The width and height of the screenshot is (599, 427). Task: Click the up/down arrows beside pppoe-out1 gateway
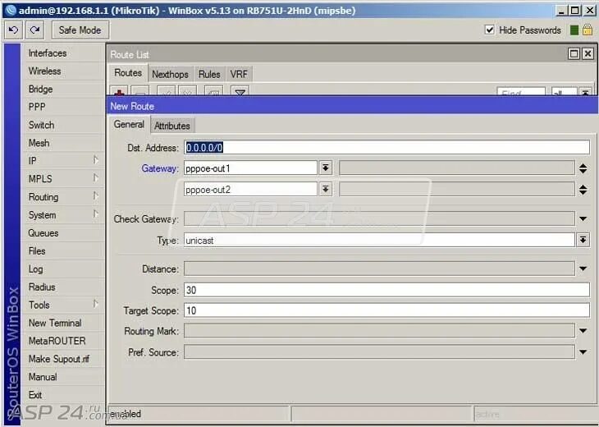tap(583, 168)
